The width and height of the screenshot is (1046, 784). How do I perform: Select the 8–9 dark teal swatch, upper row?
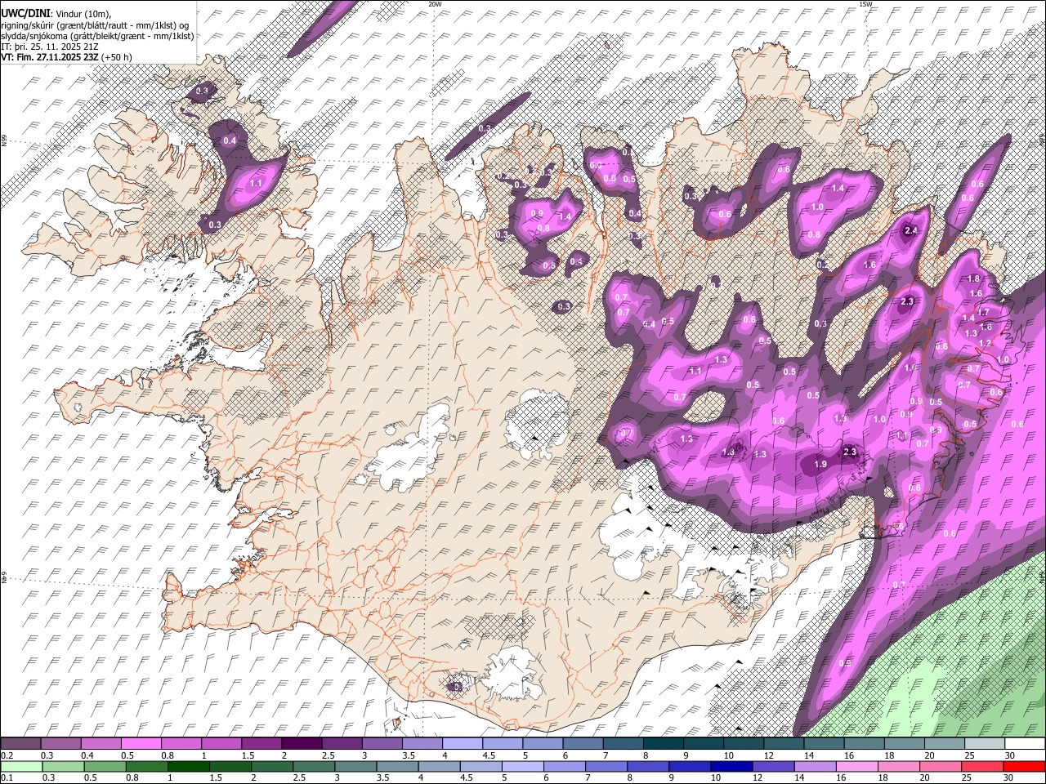[664, 744]
